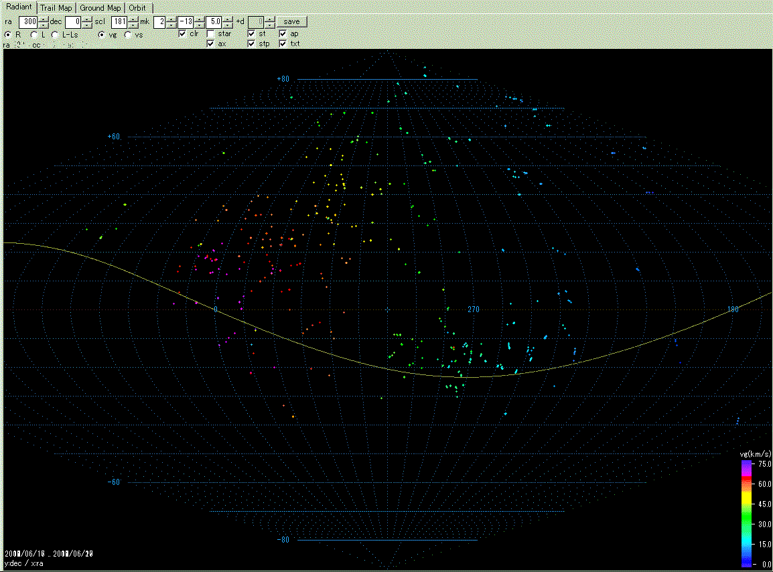Viewport: 773px width, 572px height.
Task: Click the vg(km/s) color scale bar
Action: pyautogui.click(x=747, y=514)
